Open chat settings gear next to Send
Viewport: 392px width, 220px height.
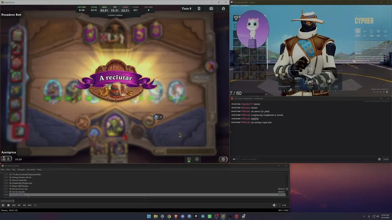(379, 159)
